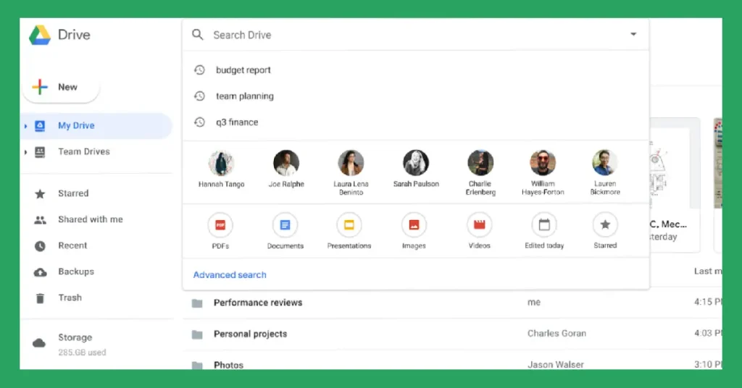Select My Drive in the sidebar
The height and width of the screenshot is (388, 742).
(96, 126)
